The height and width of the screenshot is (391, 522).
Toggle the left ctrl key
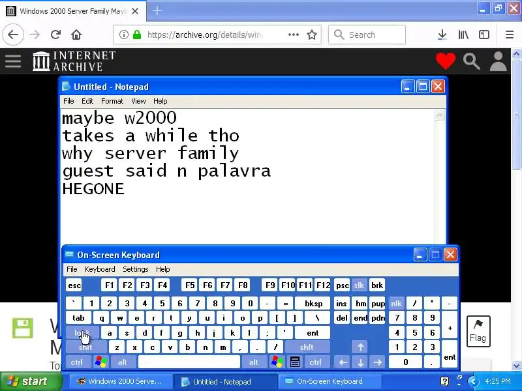point(77,362)
